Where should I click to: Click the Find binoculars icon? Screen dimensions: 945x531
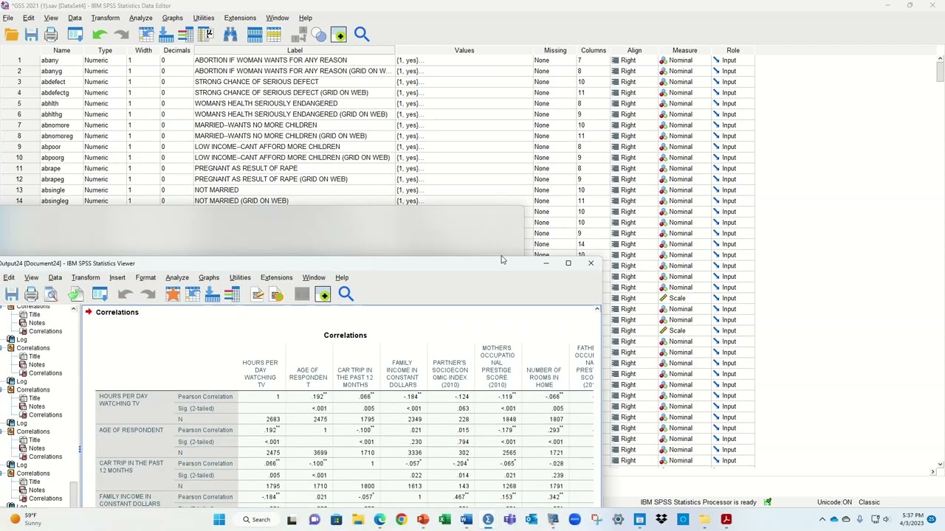click(x=230, y=35)
